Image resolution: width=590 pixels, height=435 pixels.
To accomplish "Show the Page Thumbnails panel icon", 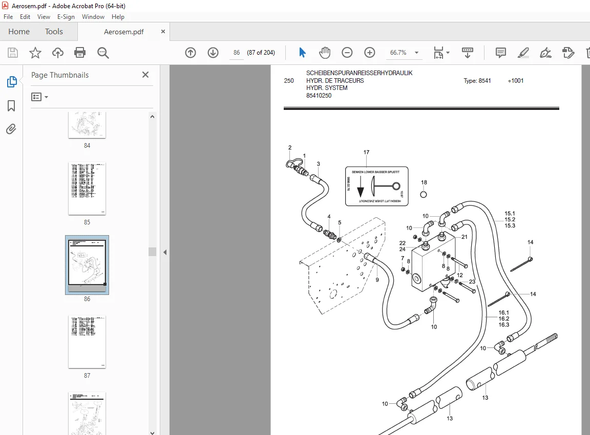I will coord(12,81).
